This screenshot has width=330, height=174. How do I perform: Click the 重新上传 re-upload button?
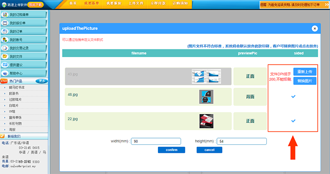click(x=305, y=72)
